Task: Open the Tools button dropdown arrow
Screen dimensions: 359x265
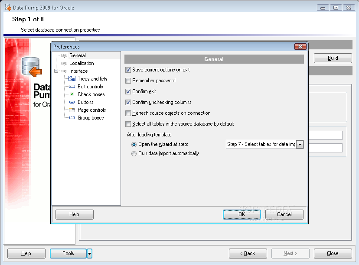Action: click(89, 254)
